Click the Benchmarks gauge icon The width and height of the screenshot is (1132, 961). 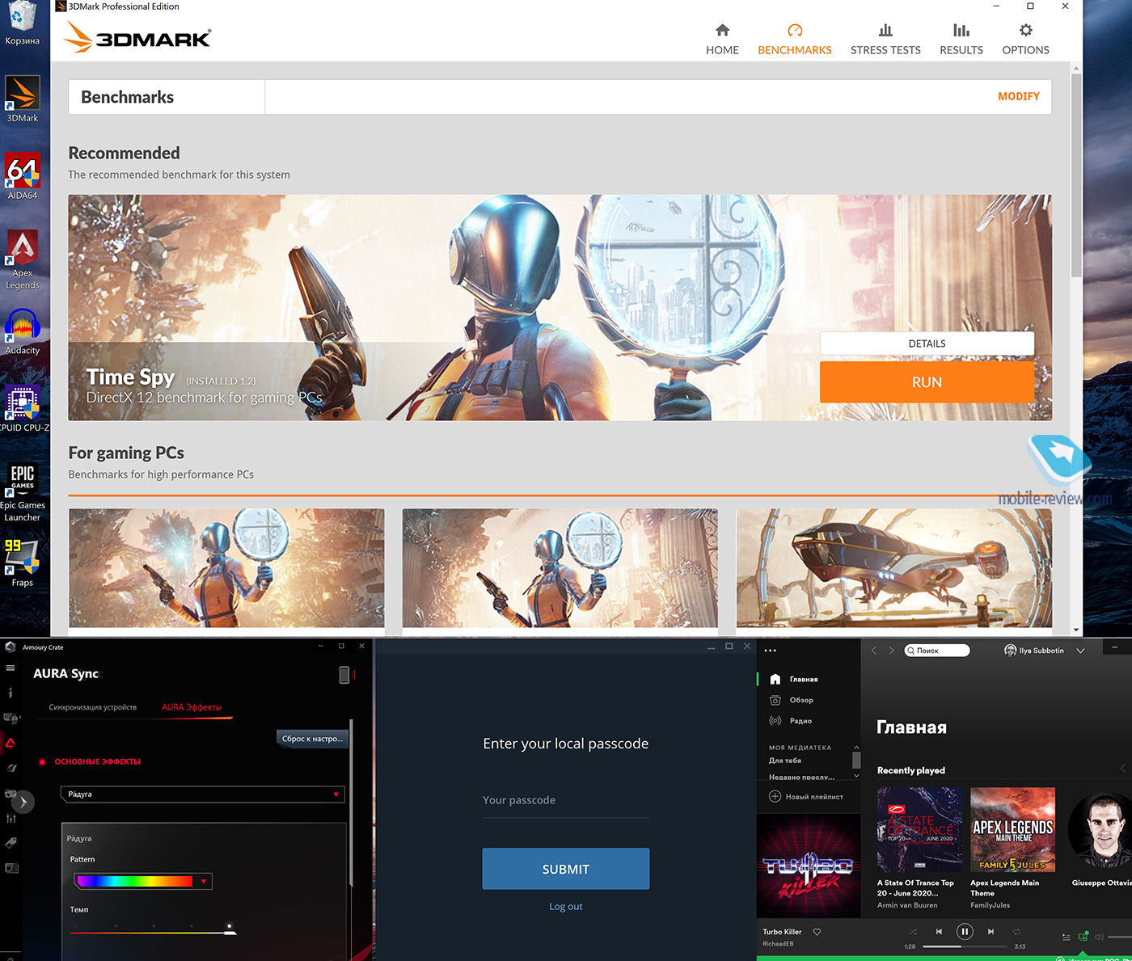(795, 30)
